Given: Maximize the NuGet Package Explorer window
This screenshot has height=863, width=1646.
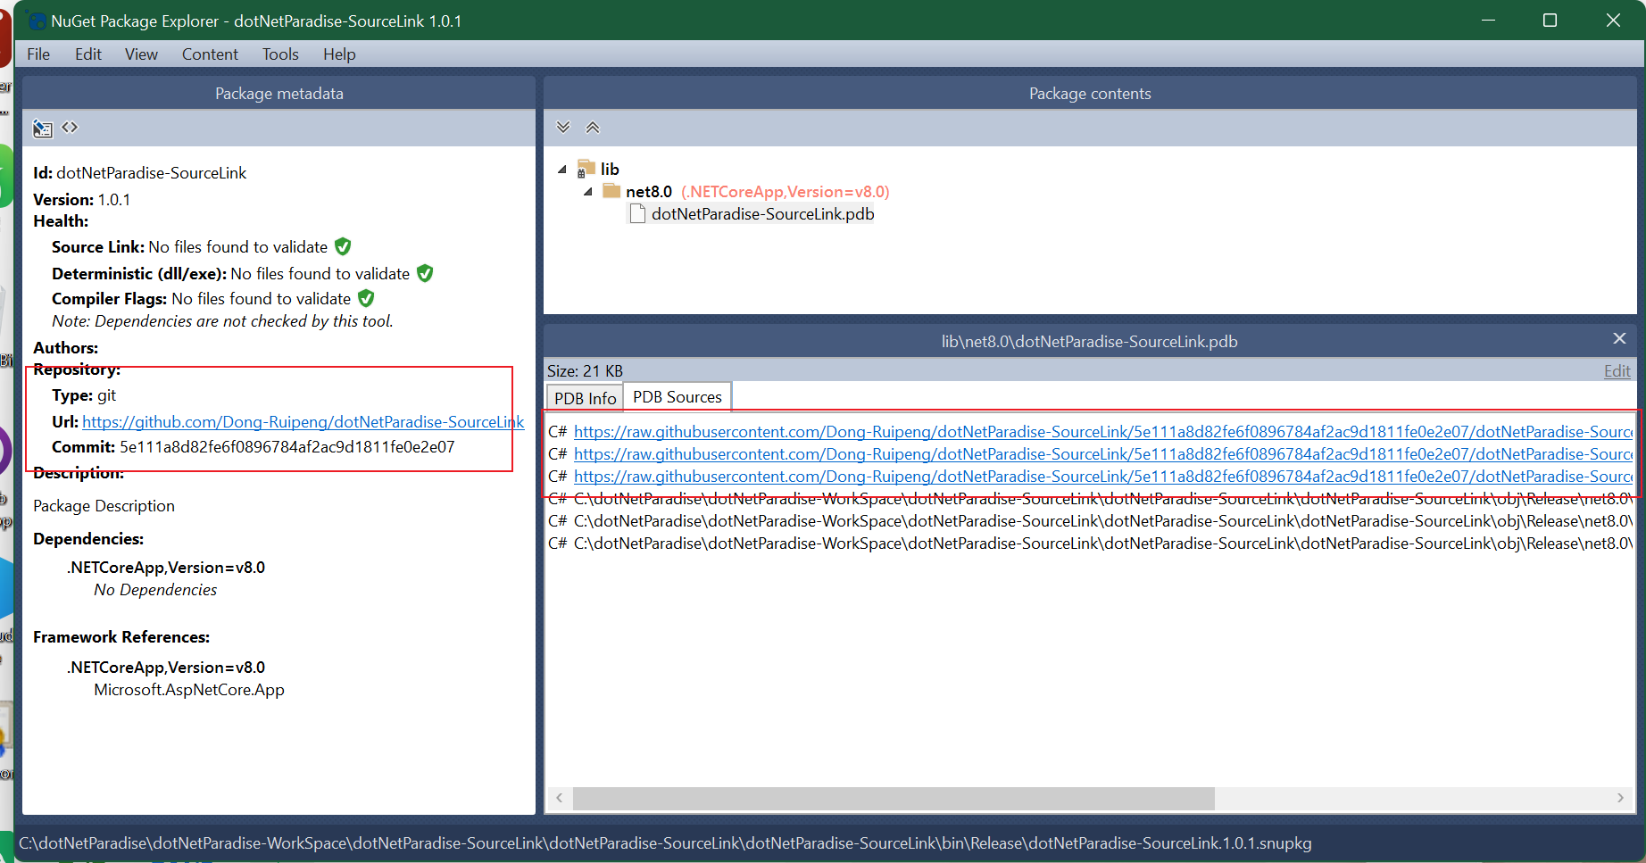Looking at the screenshot, I should coord(1550,20).
